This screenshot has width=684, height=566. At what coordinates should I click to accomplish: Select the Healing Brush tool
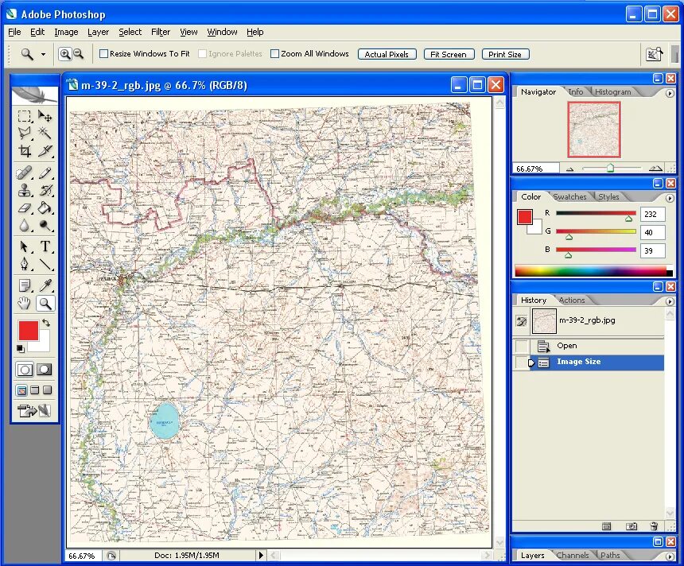point(25,173)
